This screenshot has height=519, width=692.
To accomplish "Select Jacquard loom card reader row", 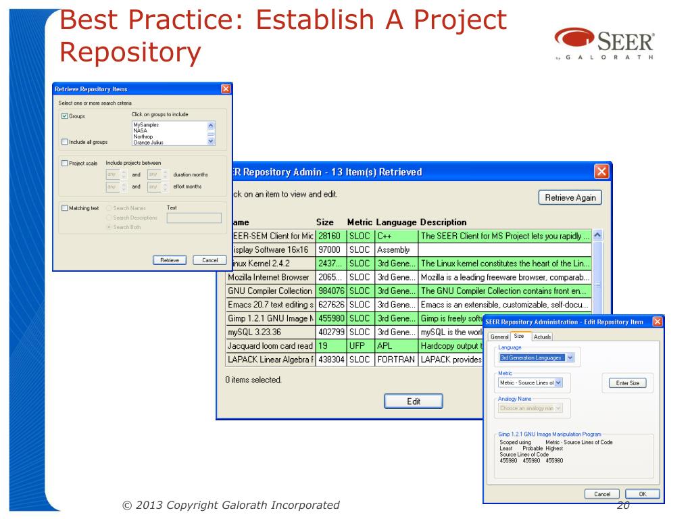I will pyautogui.click(x=354, y=345).
